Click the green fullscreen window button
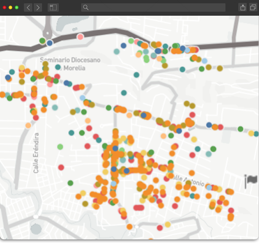Viewport: 259px width, 249px height. tap(16, 7)
